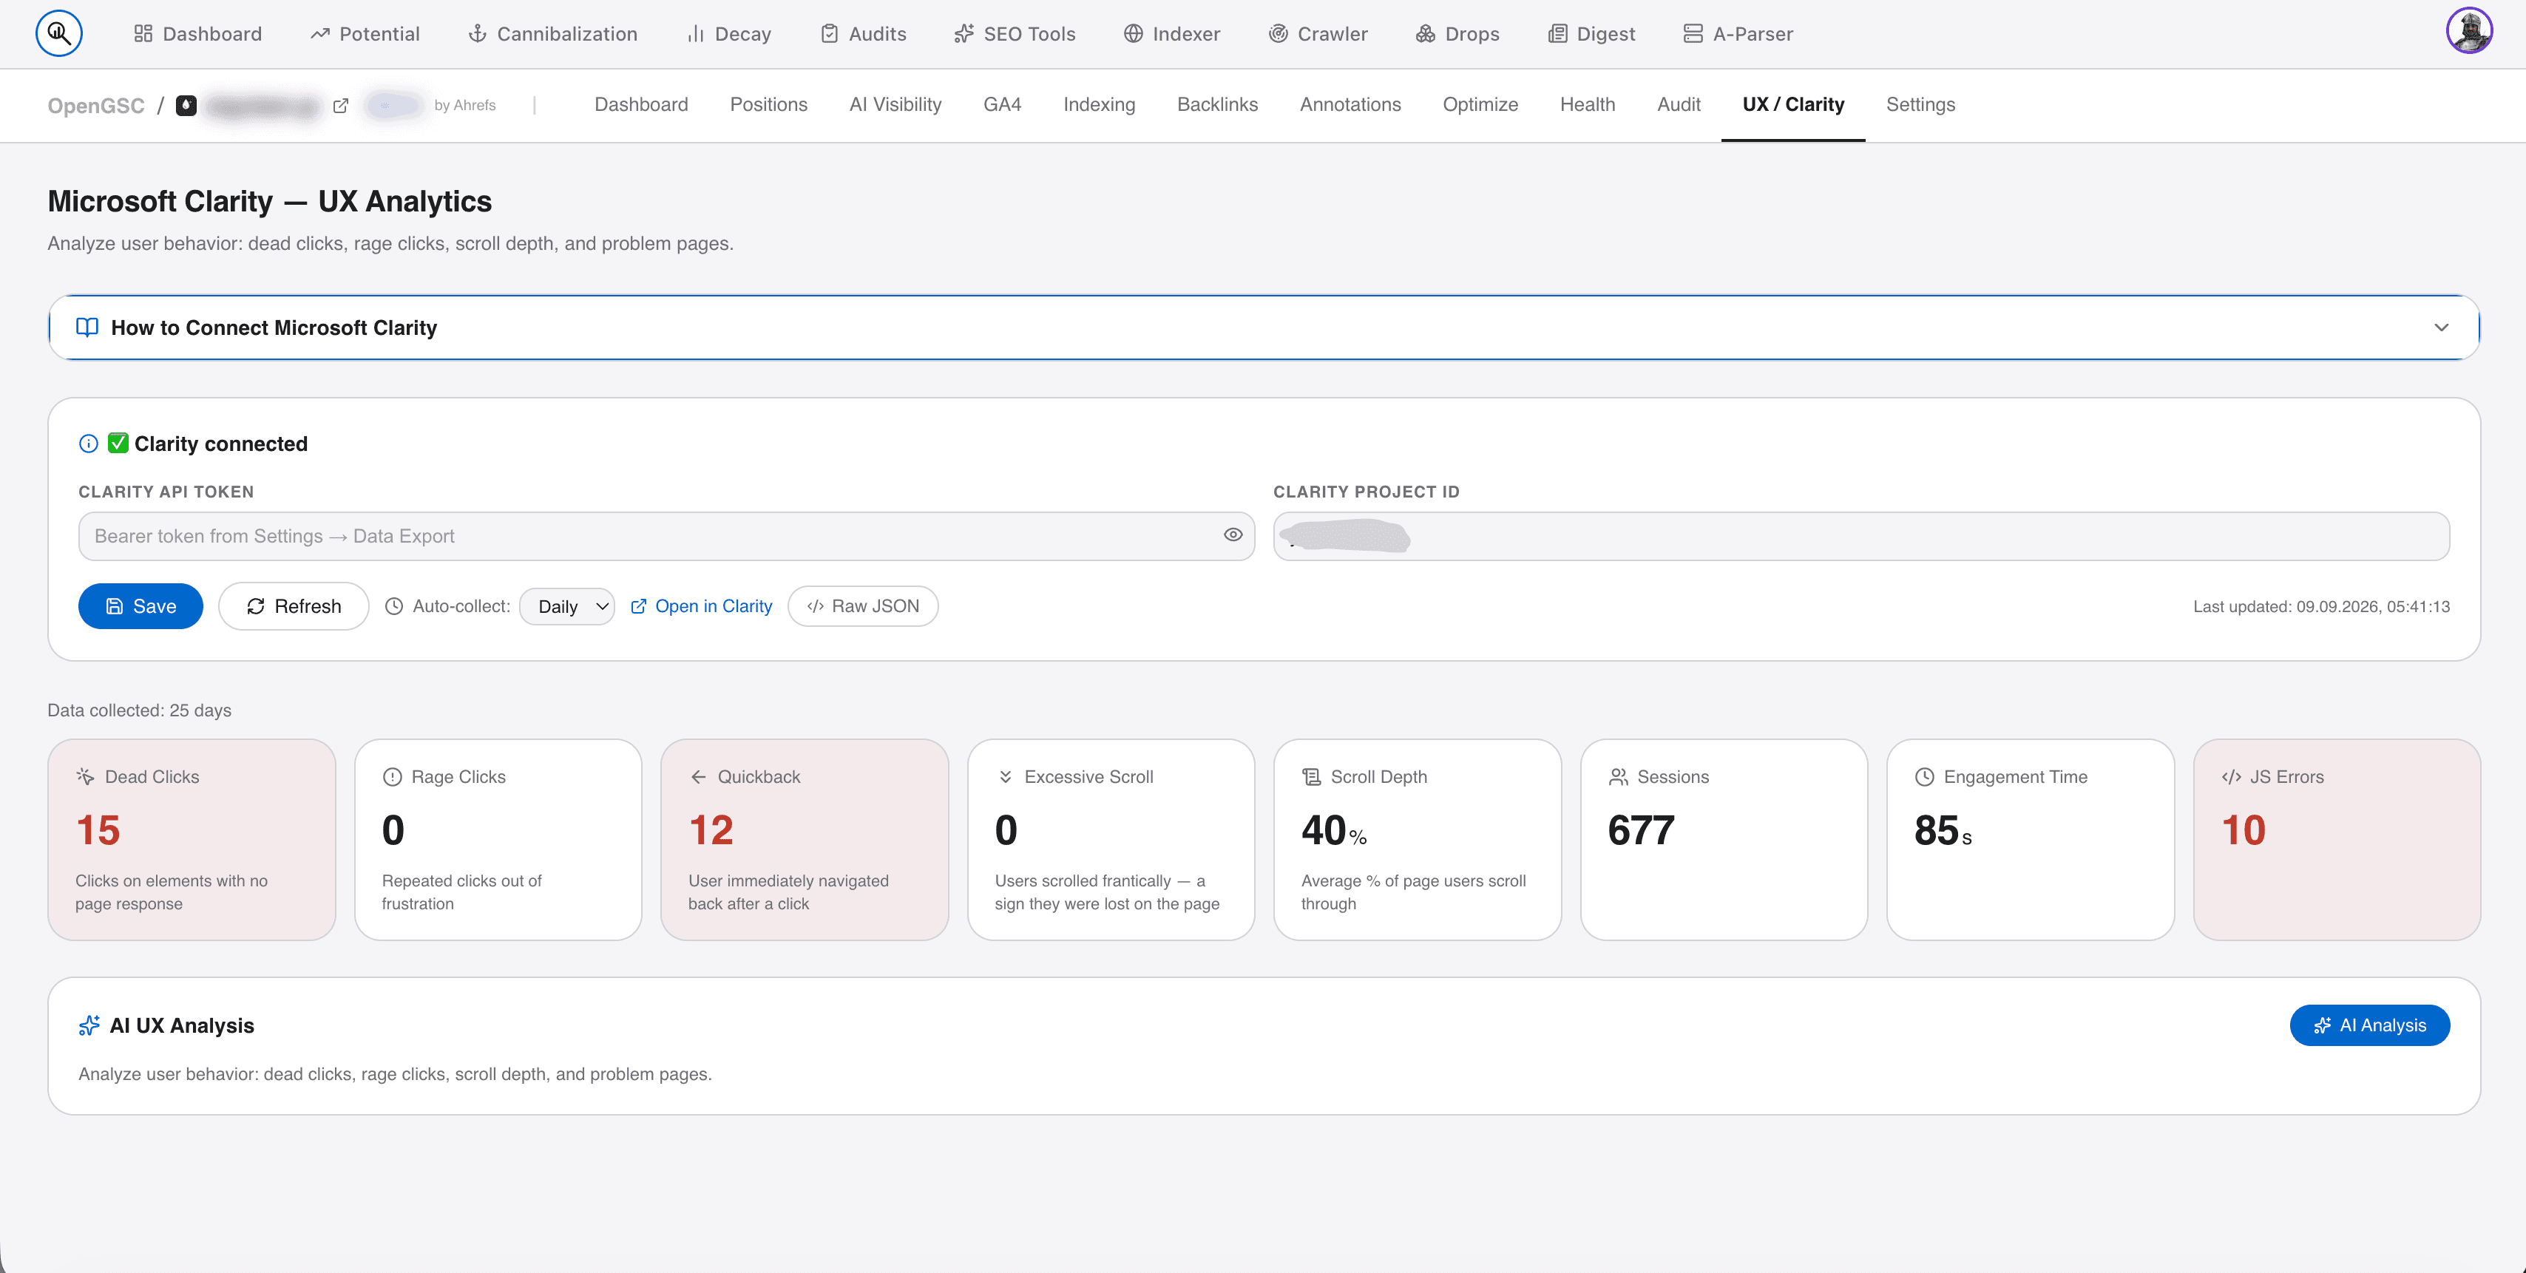Image resolution: width=2526 pixels, height=1273 pixels.
Task: Click the Dead Clicks cursor icon
Action: (85, 776)
